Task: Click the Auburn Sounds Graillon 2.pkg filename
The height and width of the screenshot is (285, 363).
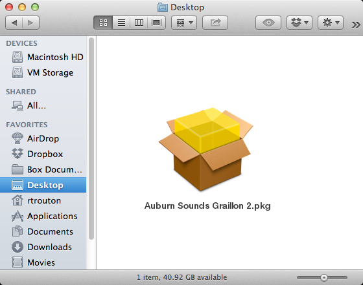Action: point(207,206)
